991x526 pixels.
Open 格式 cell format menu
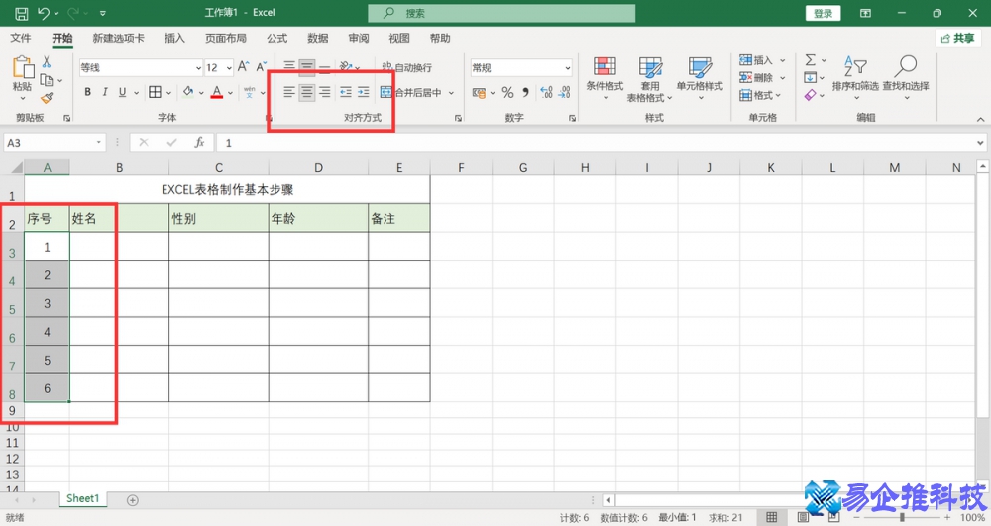(x=760, y=95)
